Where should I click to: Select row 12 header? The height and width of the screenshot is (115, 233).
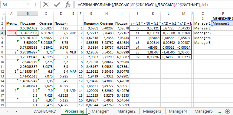point(3,71)
